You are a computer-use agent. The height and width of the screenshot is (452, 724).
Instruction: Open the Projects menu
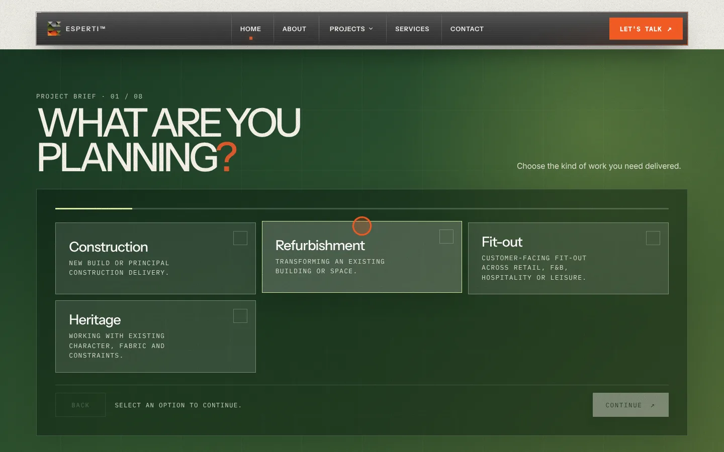click(351, 29)
